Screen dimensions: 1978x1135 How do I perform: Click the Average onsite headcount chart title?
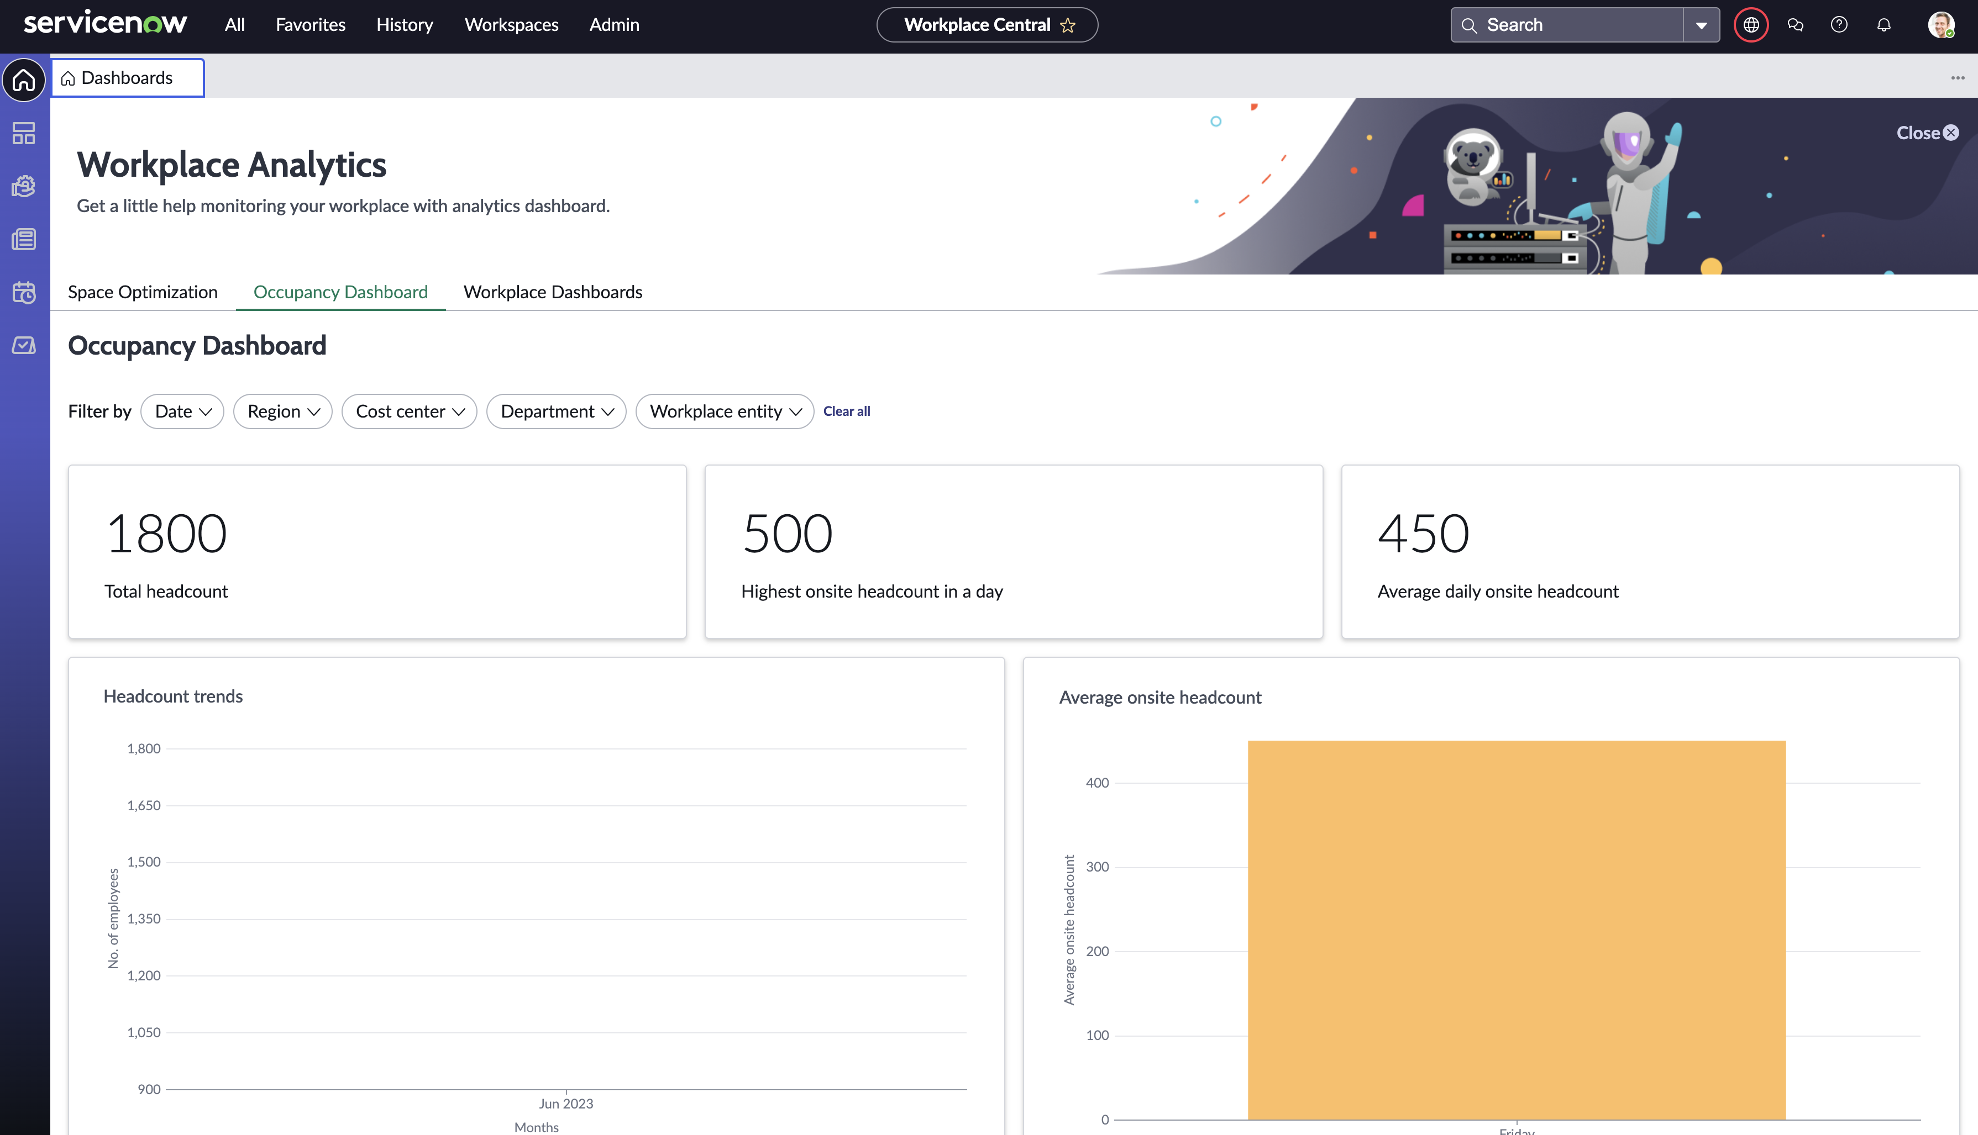pos(1160,698)
